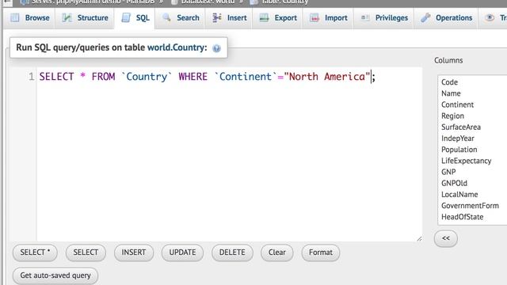The width and height of the screenshot is (507, 285).
Task: Open the Export tab
Action: click(277, 18)
